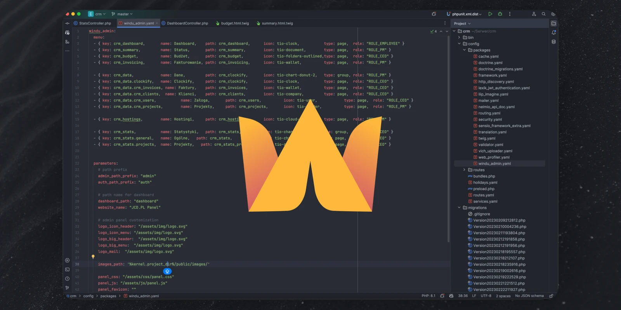This screenshot has width=621, height=310.
Task: Collapse the crm root folder
Action: click(x=454, y=31)
